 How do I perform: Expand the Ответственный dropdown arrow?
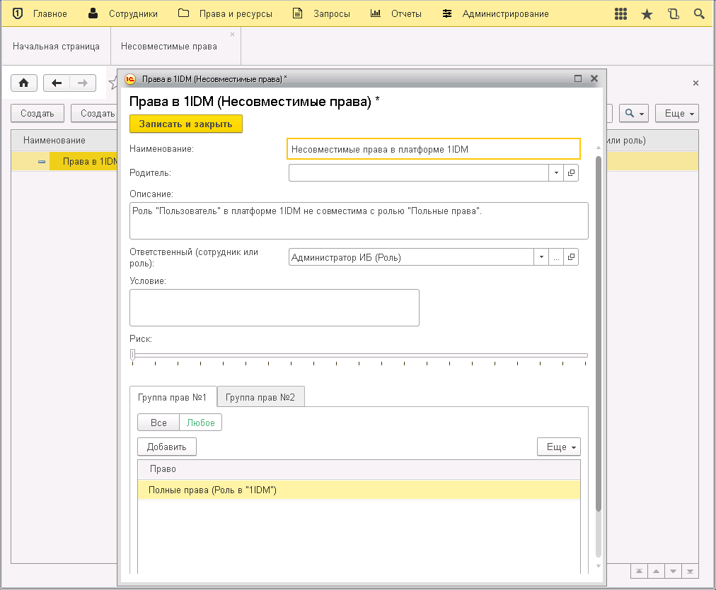pos(541,257)
